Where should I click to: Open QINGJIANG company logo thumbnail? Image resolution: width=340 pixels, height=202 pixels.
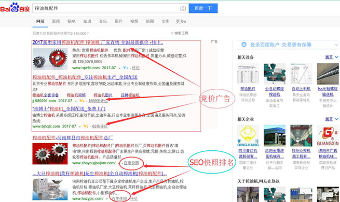[248, 136]
